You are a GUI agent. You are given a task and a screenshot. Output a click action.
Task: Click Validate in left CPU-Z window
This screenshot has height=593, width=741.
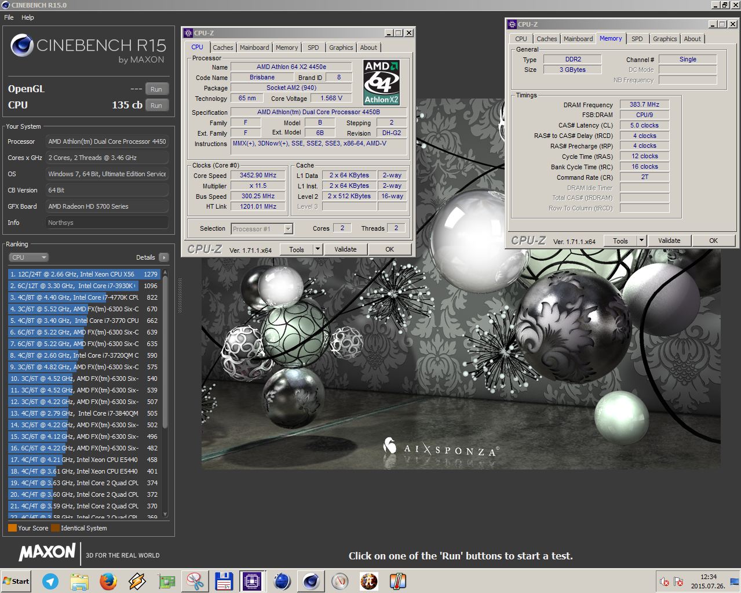(x=345, y=249)
